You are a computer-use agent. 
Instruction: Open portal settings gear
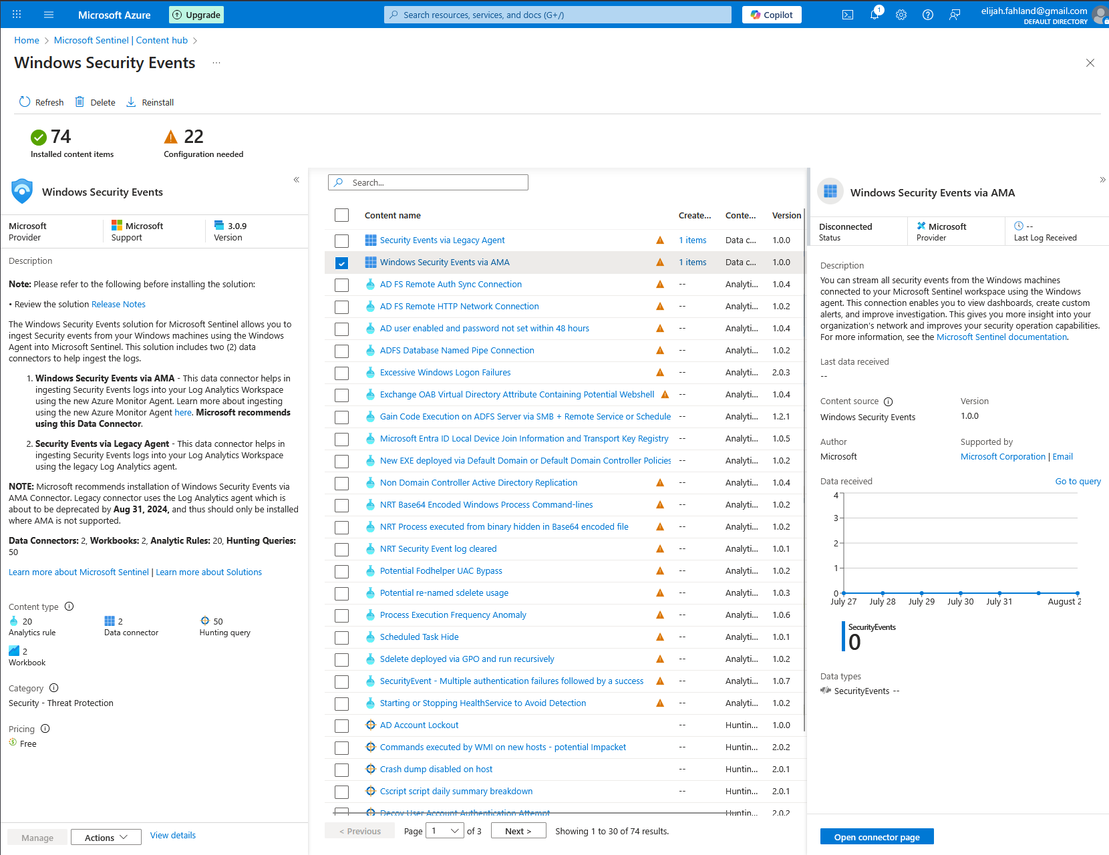pyautogui.click(x=901, y=15)
